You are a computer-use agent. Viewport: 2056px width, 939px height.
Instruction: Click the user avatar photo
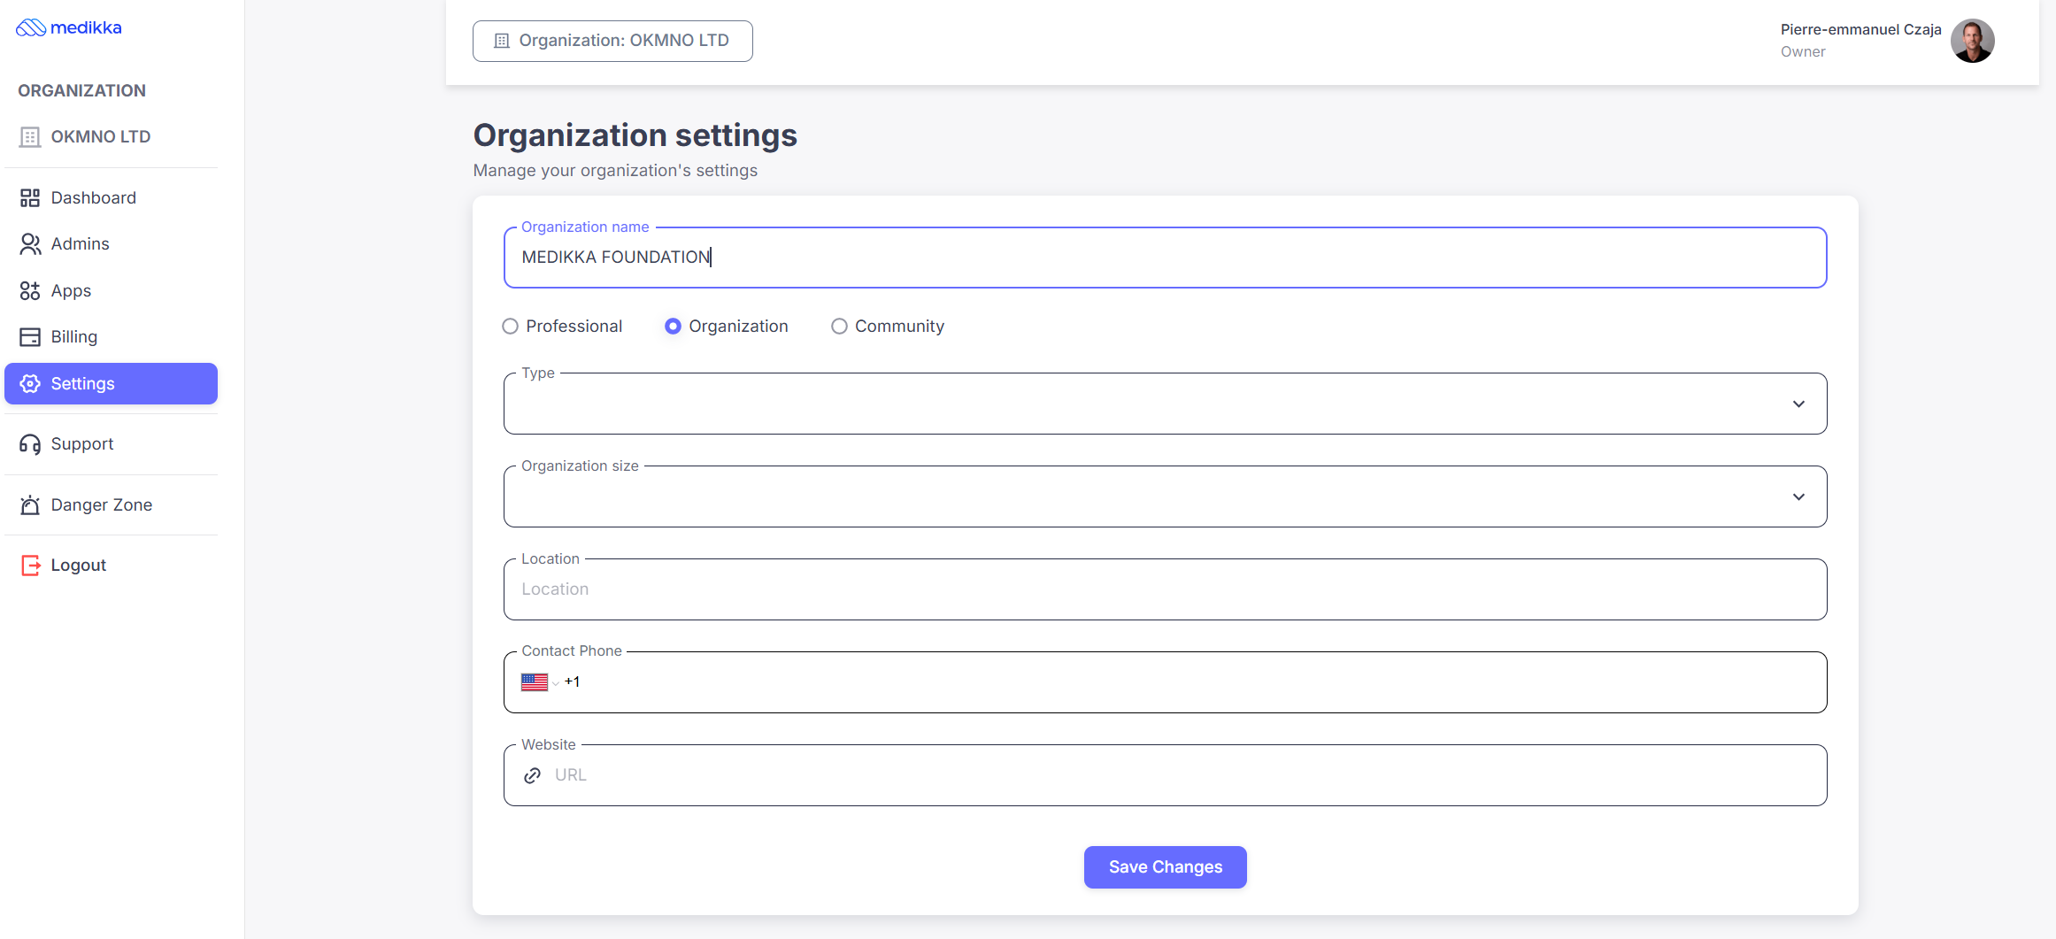pos(1973,41)
